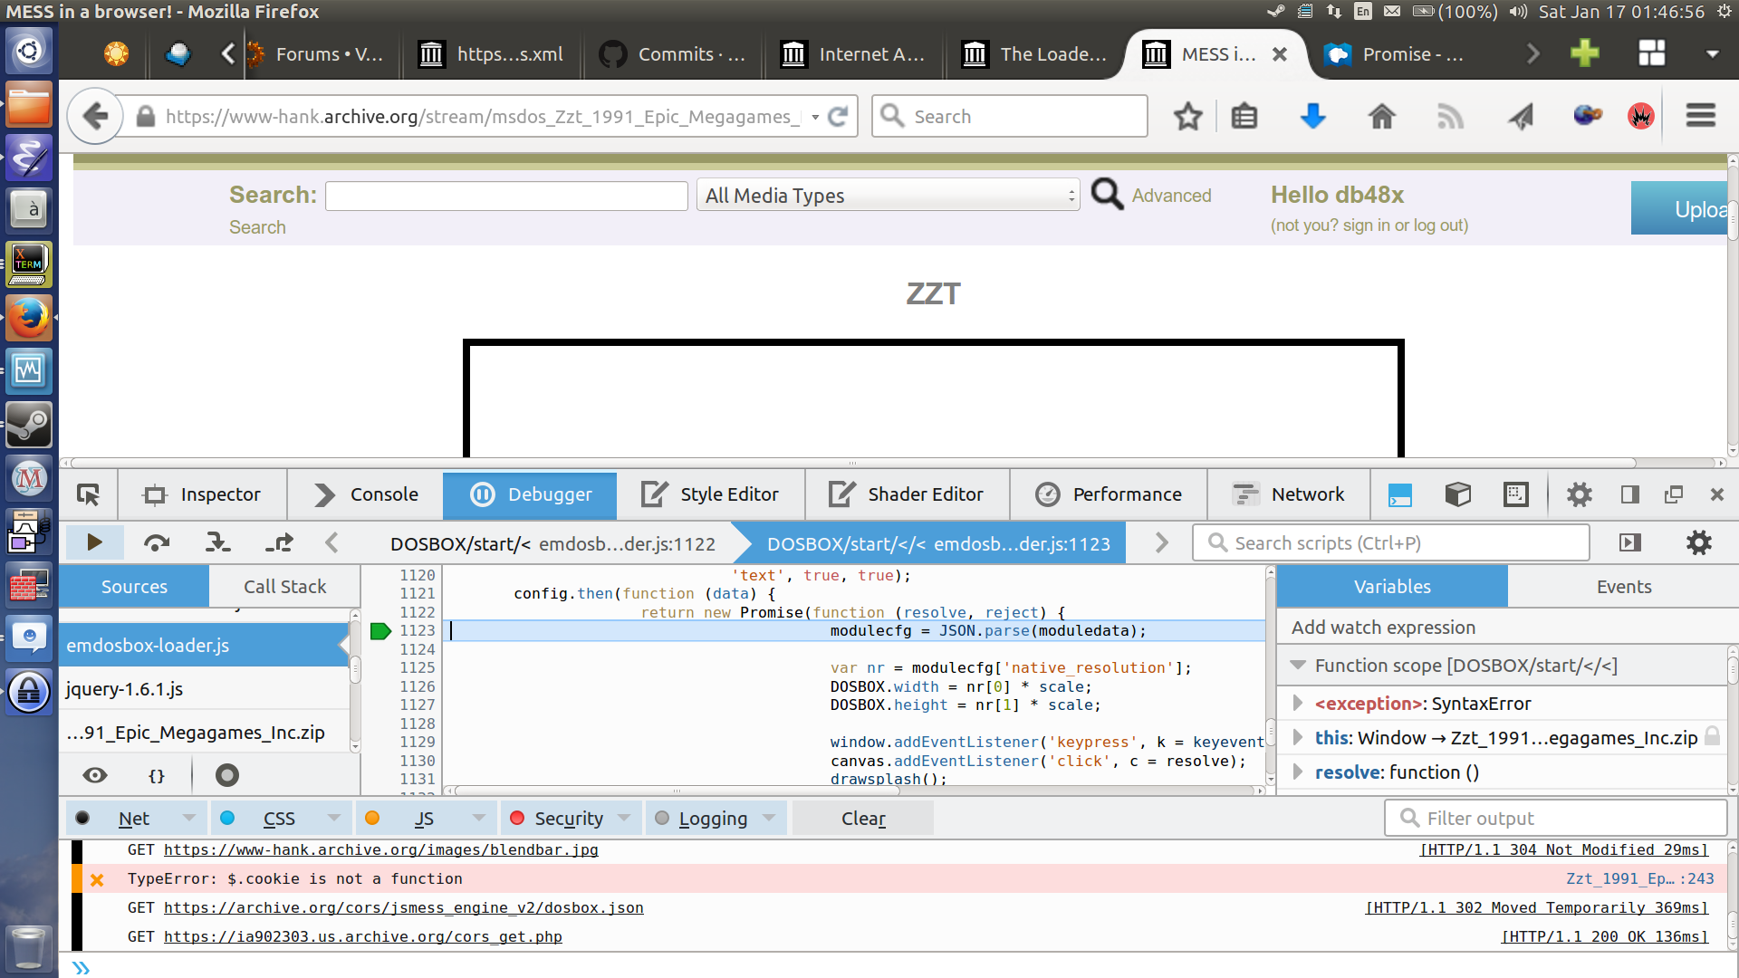Select jquery-1.6.1.js in sources list
This screenshot has height=978, width=1739.
[x=204, y=689]
